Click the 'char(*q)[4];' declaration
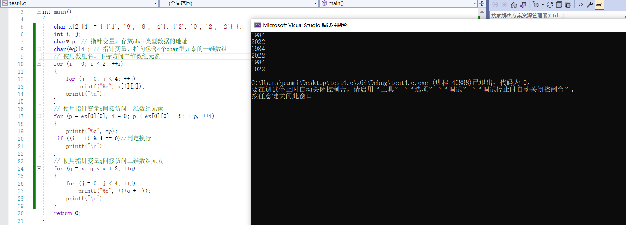Viewport: 626px width, 225px height. [72, 49]
